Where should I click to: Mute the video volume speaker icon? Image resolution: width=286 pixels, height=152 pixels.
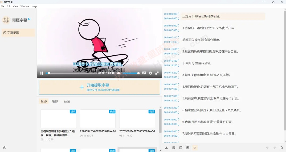pyautogui.click(x=119, y=73)
